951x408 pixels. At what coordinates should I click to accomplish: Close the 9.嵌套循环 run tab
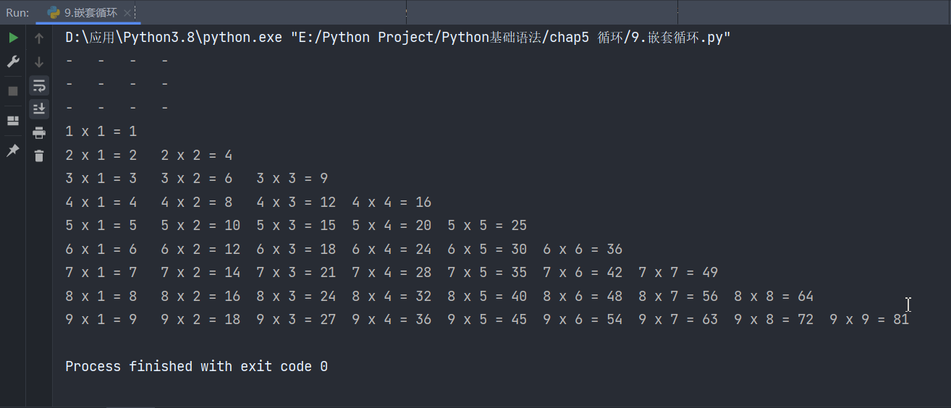[128, 13]
